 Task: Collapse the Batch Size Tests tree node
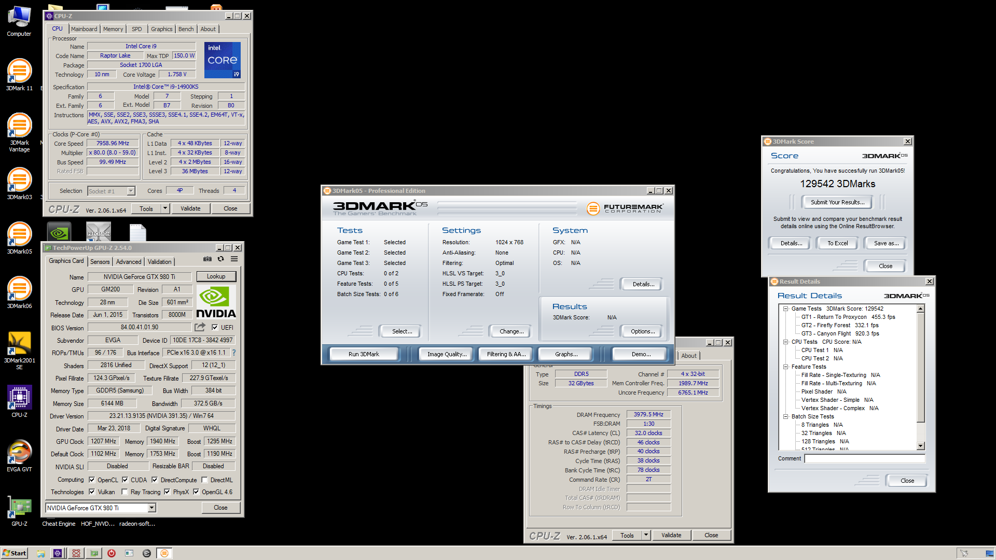pyautogui.click(x=785, y=416)
